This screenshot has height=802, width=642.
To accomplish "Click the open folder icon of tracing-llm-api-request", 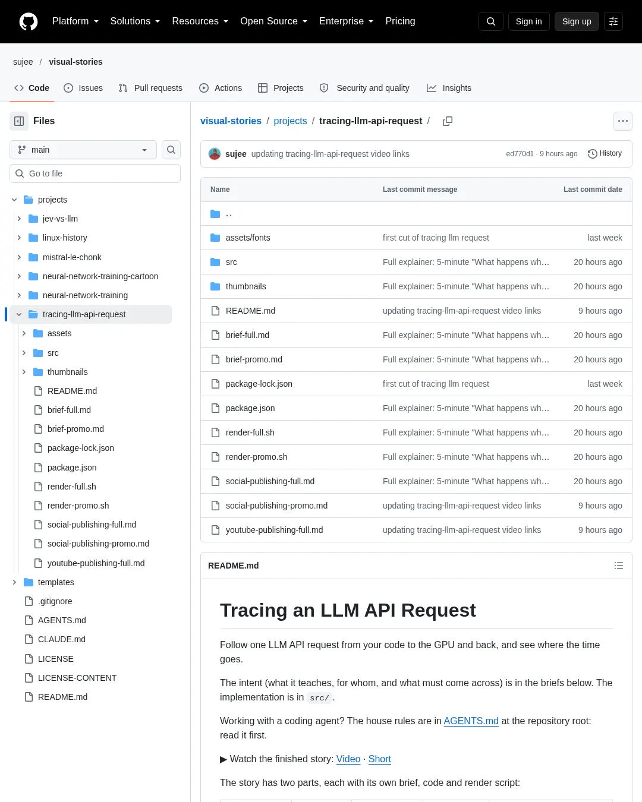I will coord(33,314).
